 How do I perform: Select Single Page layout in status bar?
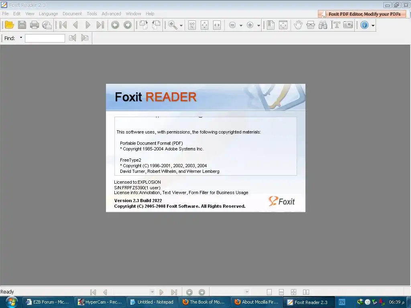click(x=269, y=292)
